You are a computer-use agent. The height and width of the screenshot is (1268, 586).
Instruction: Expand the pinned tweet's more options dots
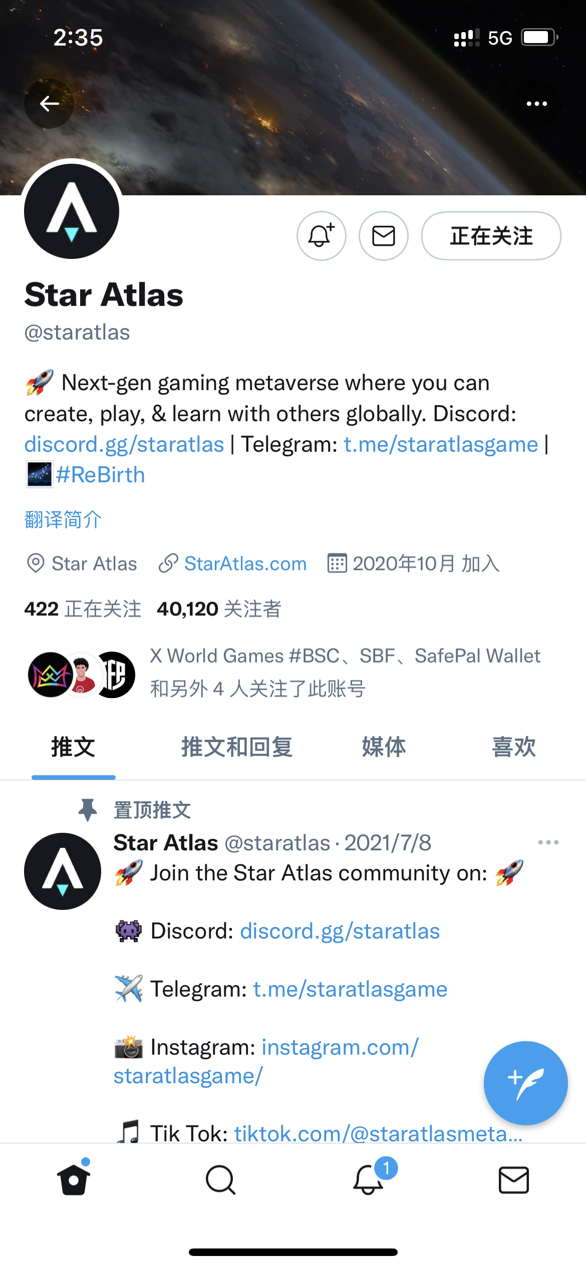(x=548, y=842)
